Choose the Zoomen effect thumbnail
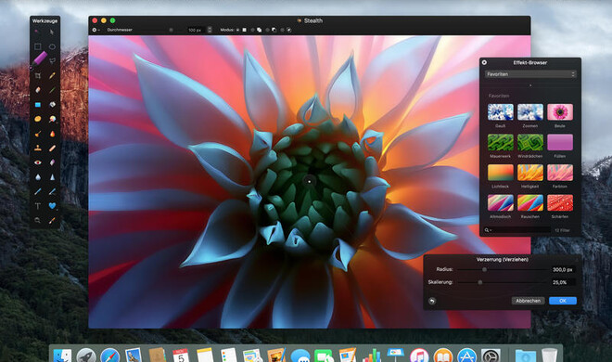Screen dimensions: 612x362 coord(530,112)
